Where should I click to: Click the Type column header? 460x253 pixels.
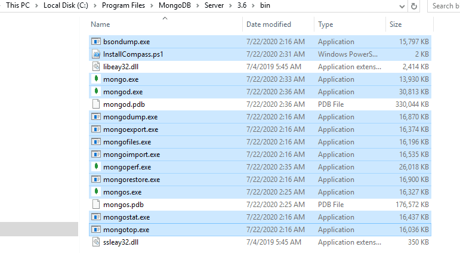point(326,24)
